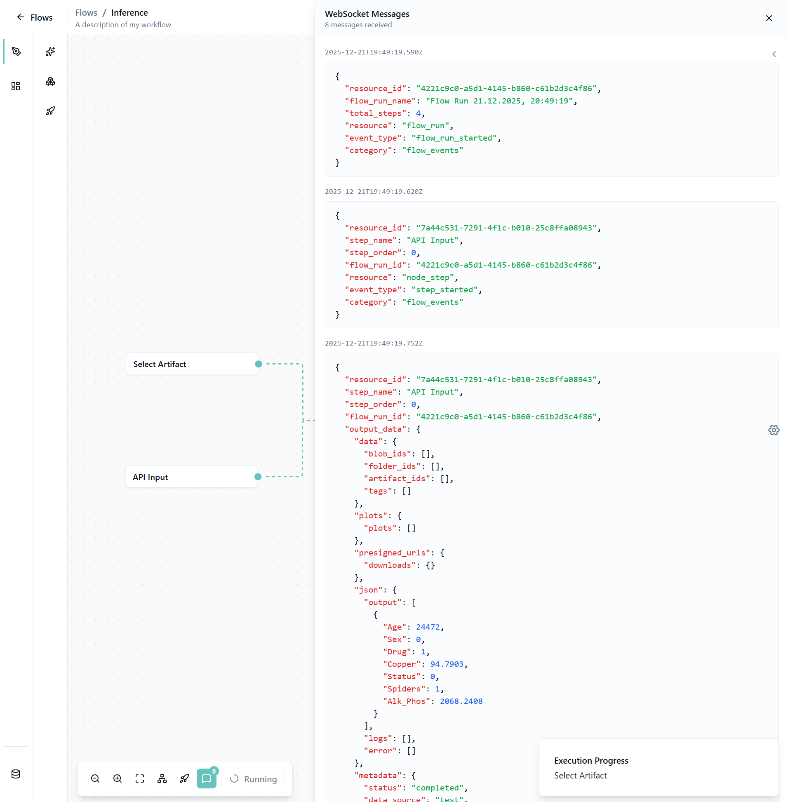The image size is (788, 802).
Task: Open the database icon at bottom left
Action: (x=16, y=774)
